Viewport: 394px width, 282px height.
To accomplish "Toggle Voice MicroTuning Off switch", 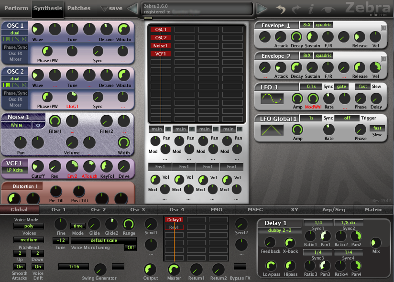I will pos(131,247).
